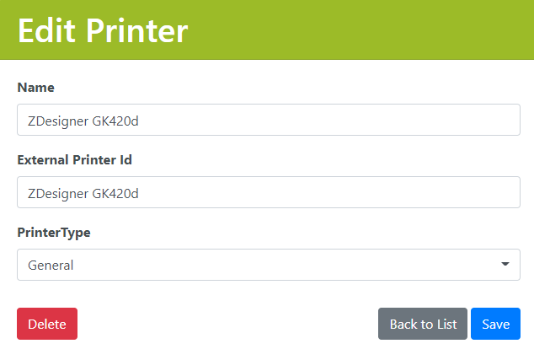The height and width of the screenshot is (349, 534).
Task: Save the printer with the Save button
Action: point(495,324)
